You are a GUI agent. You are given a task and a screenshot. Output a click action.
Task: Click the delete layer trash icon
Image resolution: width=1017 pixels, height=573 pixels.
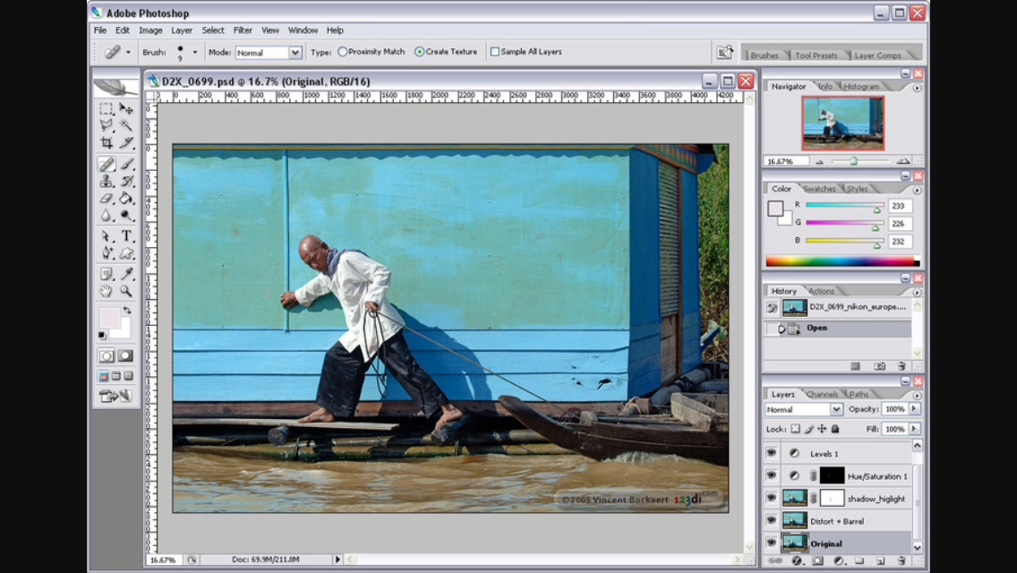(x=902, y=561)
